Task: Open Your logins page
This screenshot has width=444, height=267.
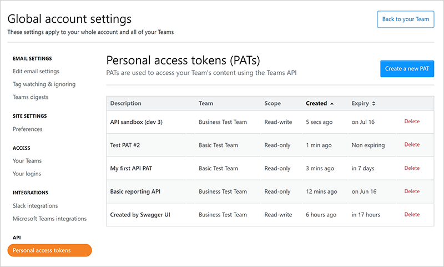Action: 27,174
